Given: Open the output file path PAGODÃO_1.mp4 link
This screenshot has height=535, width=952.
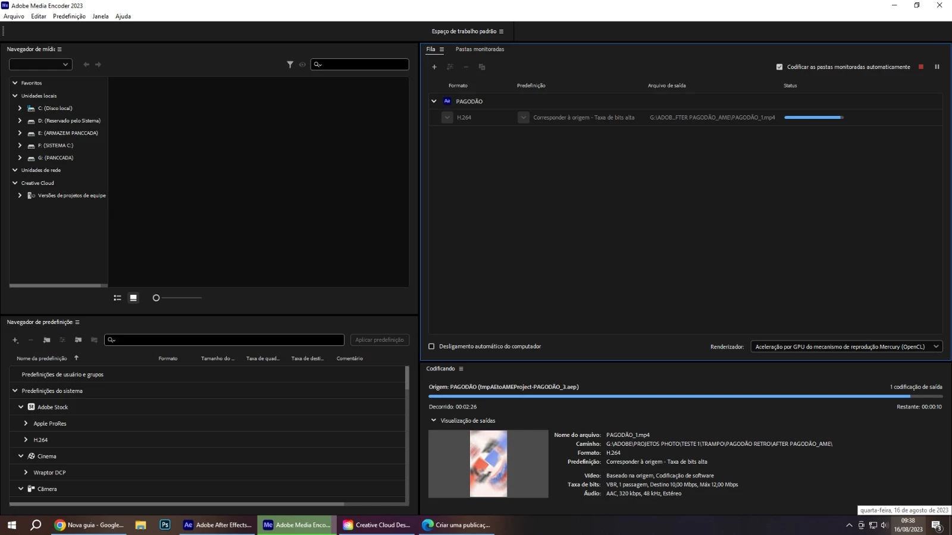Looking at the screenshot, I should 712,118.
